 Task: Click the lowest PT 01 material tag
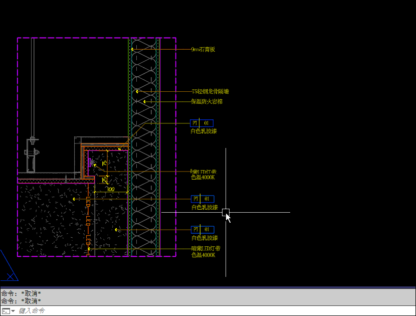tap(202, 229)
